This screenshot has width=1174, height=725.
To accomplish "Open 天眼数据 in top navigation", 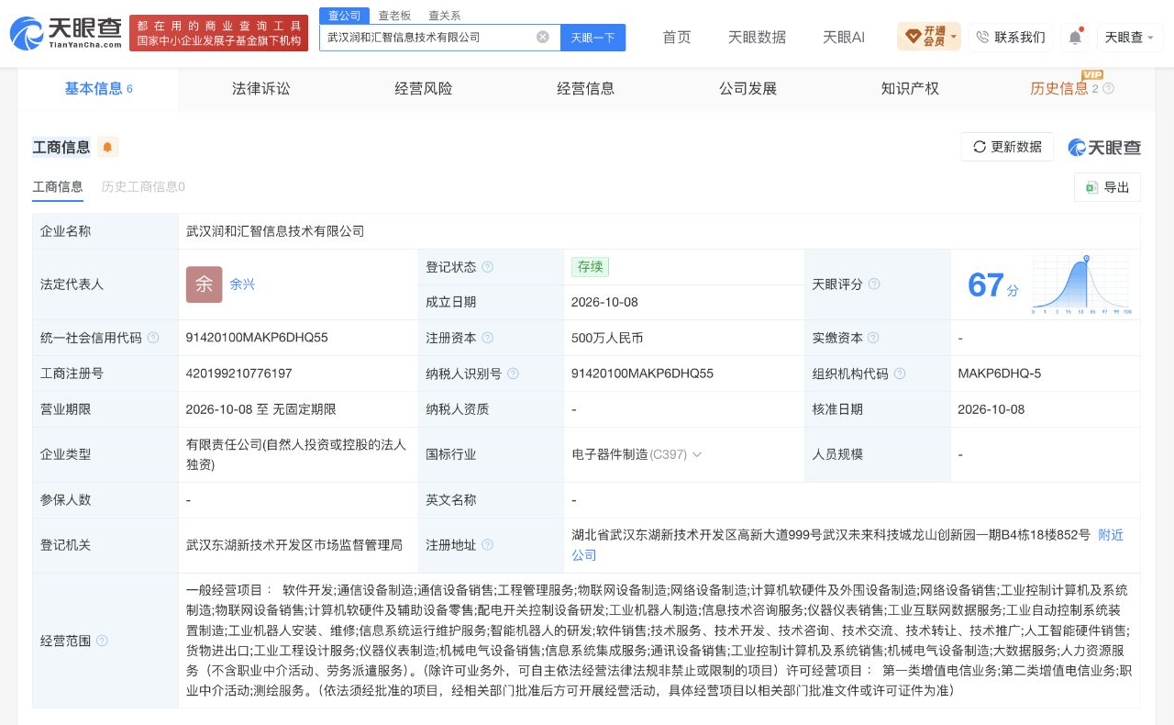I will [757, 38].
